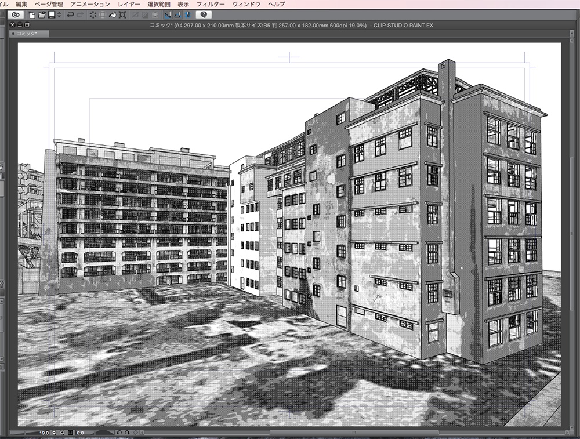This screenshot has width=580, height=439.
Task: Open the アニメーション menu
Action: [90, 4]
